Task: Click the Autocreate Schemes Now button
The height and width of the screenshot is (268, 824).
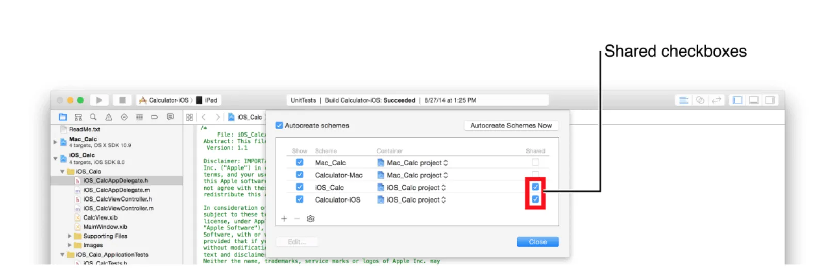Action: point(511,125)
